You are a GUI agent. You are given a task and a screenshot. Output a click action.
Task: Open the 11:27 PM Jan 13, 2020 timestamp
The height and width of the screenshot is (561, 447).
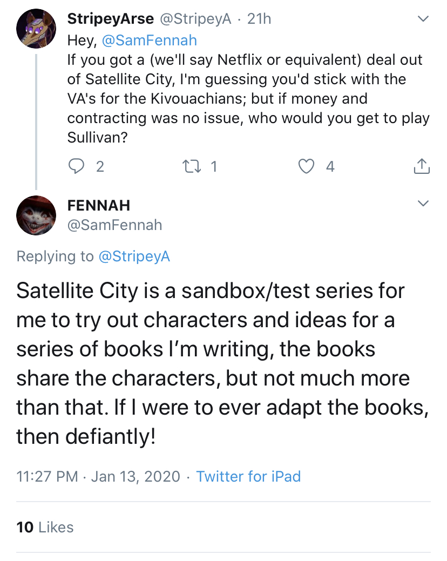point(98,477)
